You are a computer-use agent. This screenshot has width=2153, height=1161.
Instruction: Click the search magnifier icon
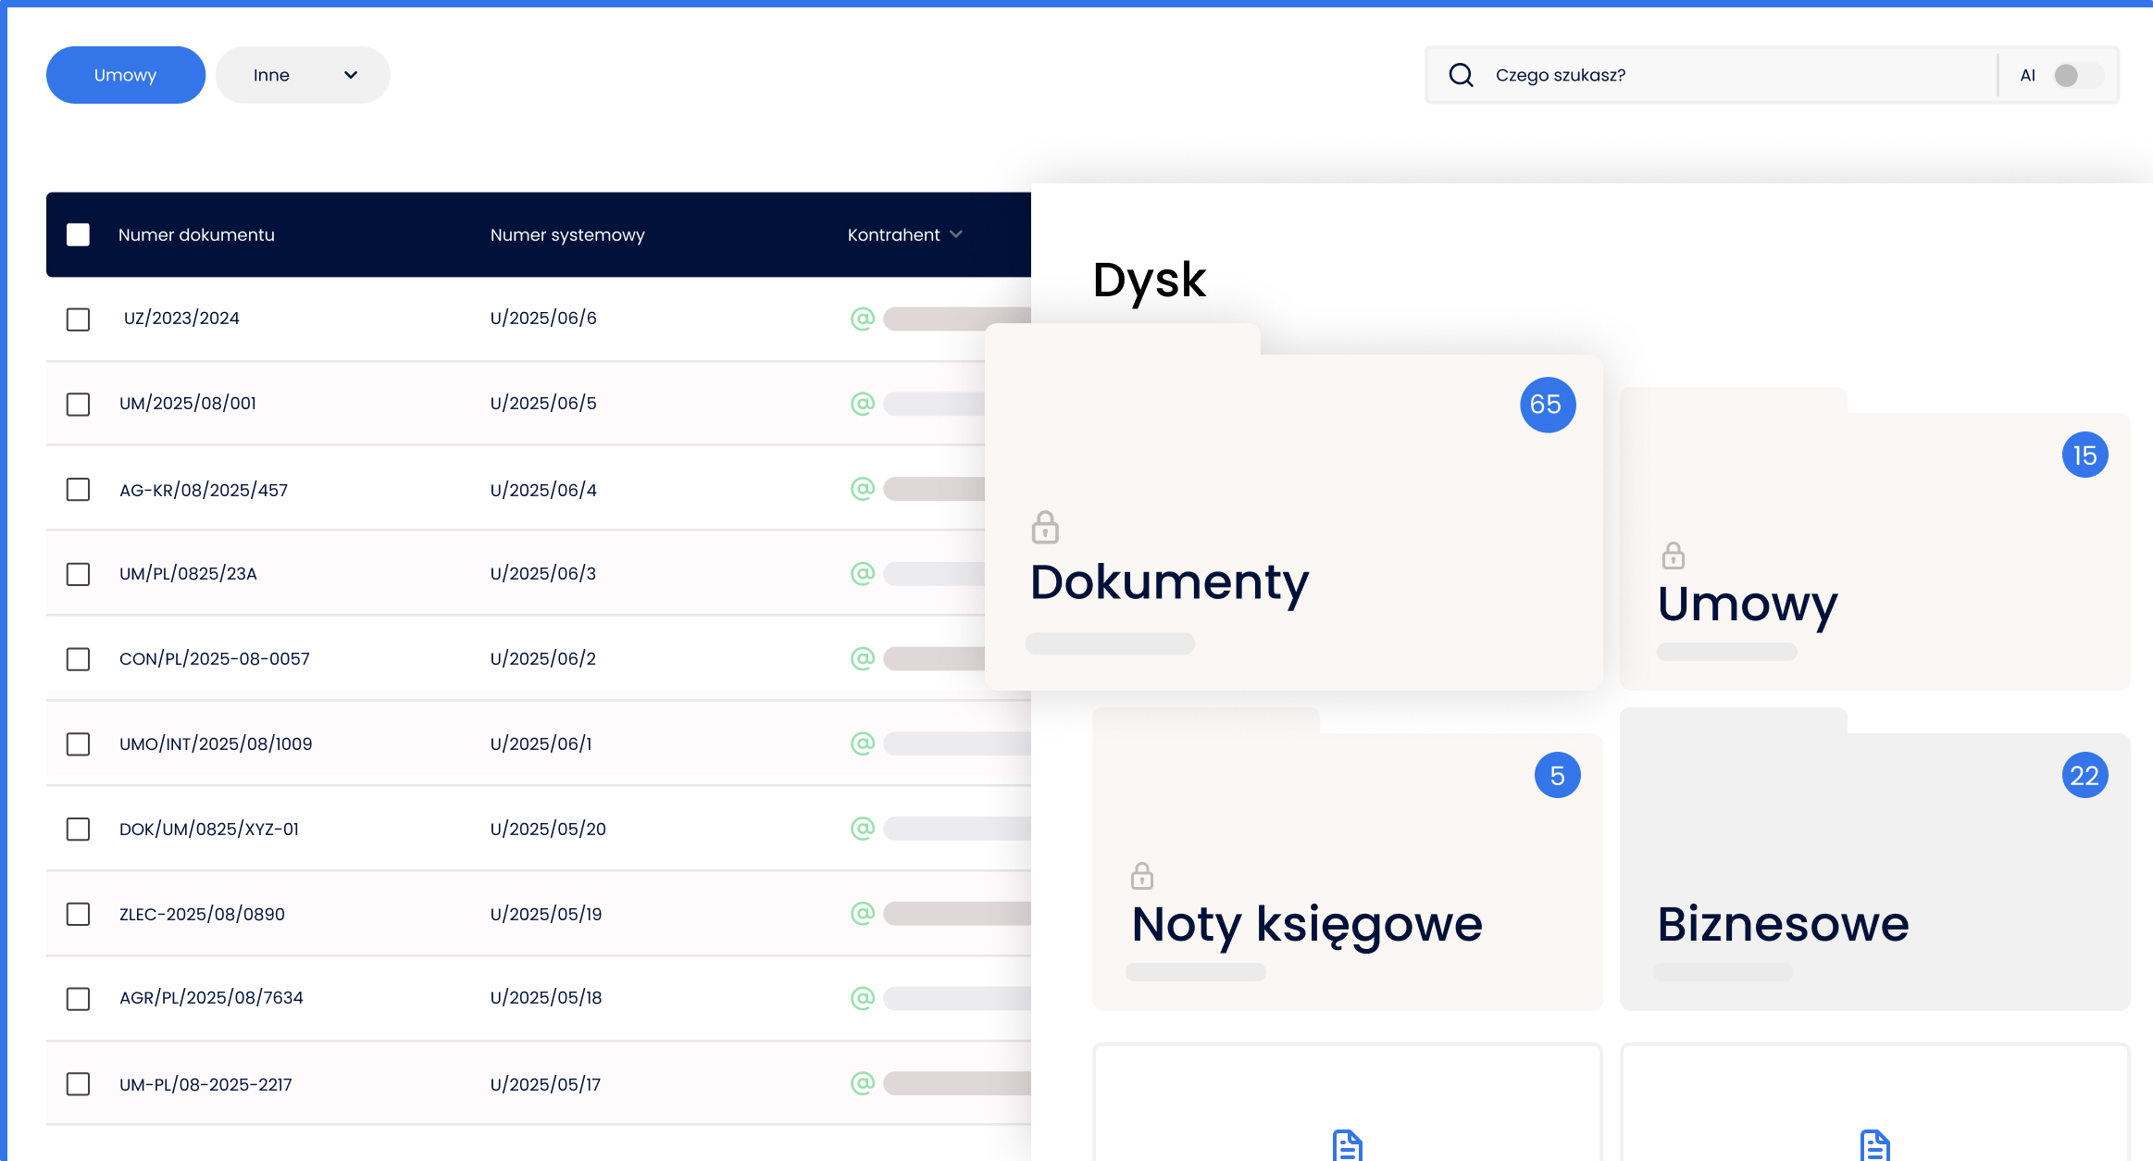pos(1461,75)
